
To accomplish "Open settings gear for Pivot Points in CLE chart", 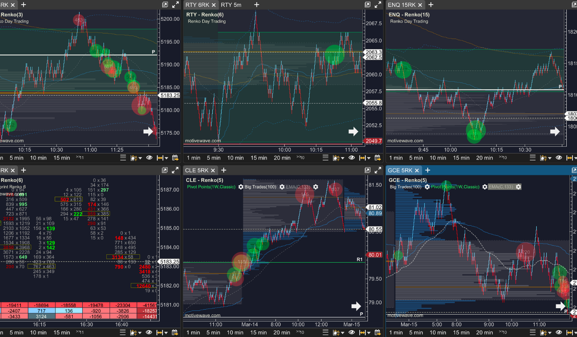I will coord(241,187).
